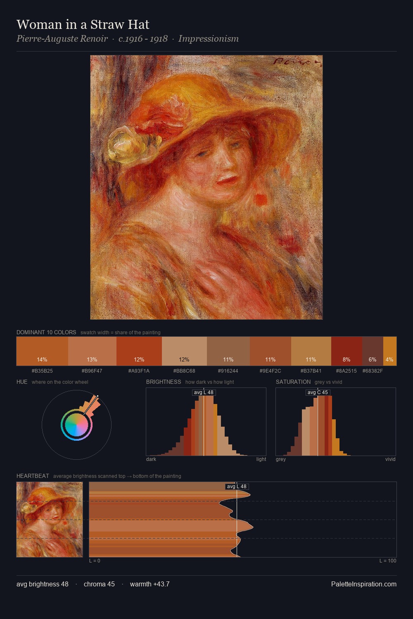Click the 'L = 100' axis label

click(x=388, y=561)
